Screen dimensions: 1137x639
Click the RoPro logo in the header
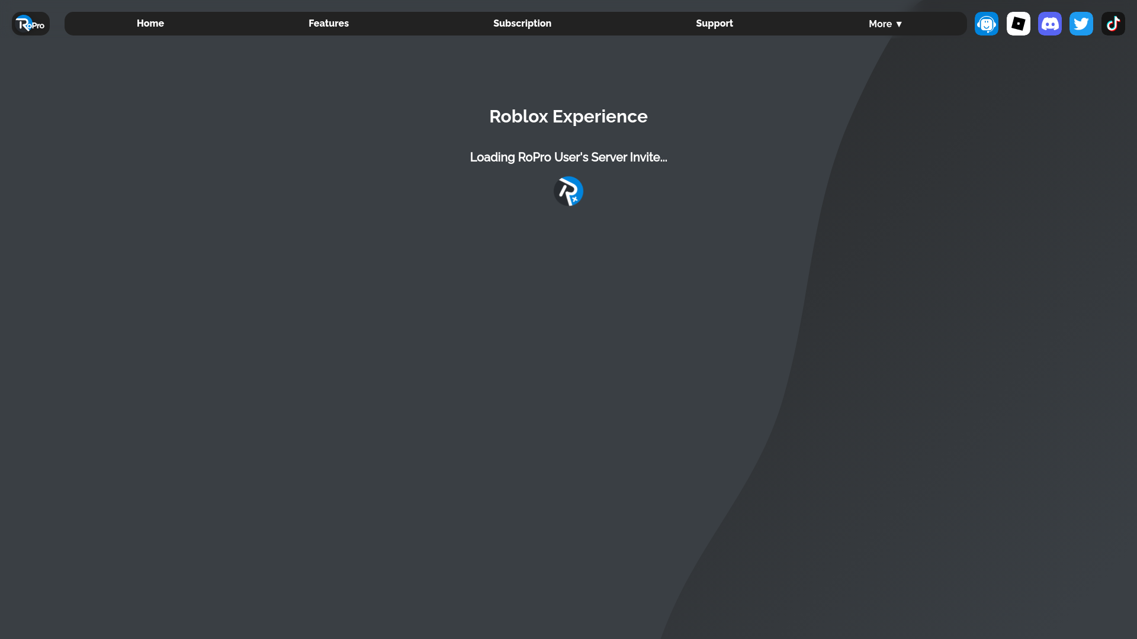click(x=31, y=24)
